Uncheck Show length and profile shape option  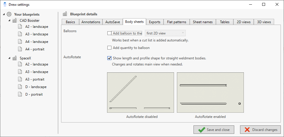coord(109,58)
